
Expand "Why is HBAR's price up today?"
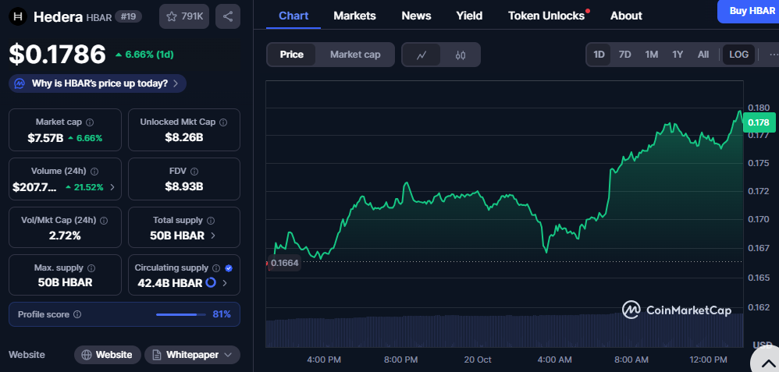(98, 83)
